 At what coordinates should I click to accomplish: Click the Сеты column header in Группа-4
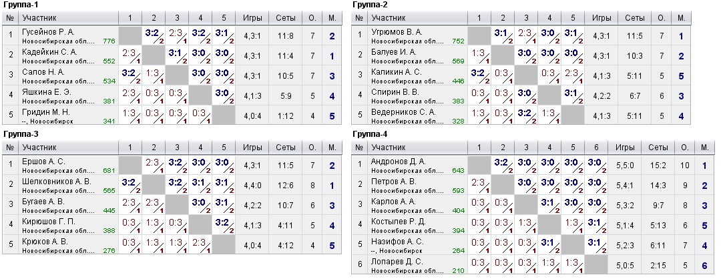(x=658, y=146)
